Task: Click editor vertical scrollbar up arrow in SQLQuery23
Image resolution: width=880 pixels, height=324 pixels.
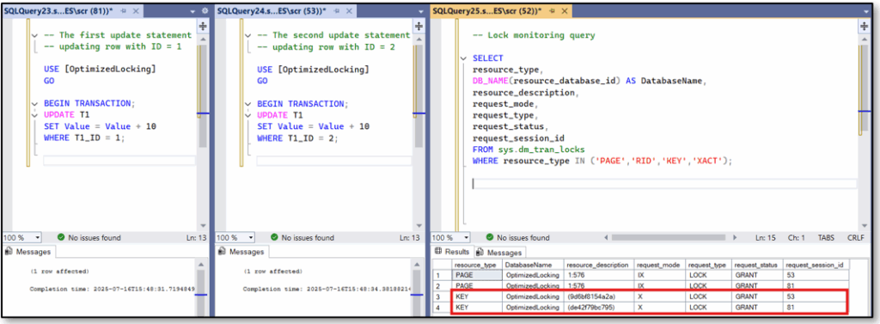Action: [203, 40]
